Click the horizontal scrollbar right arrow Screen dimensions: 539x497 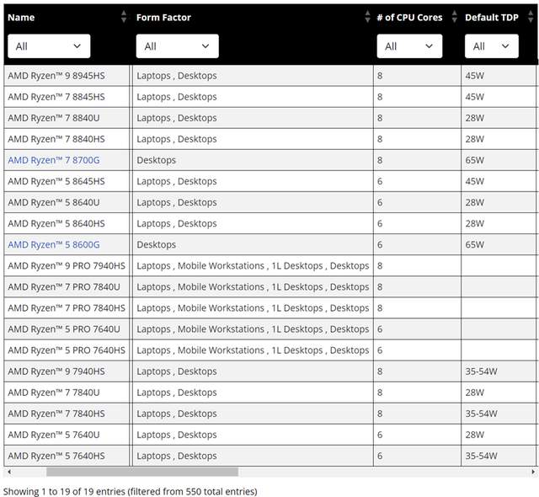[533, 472]
